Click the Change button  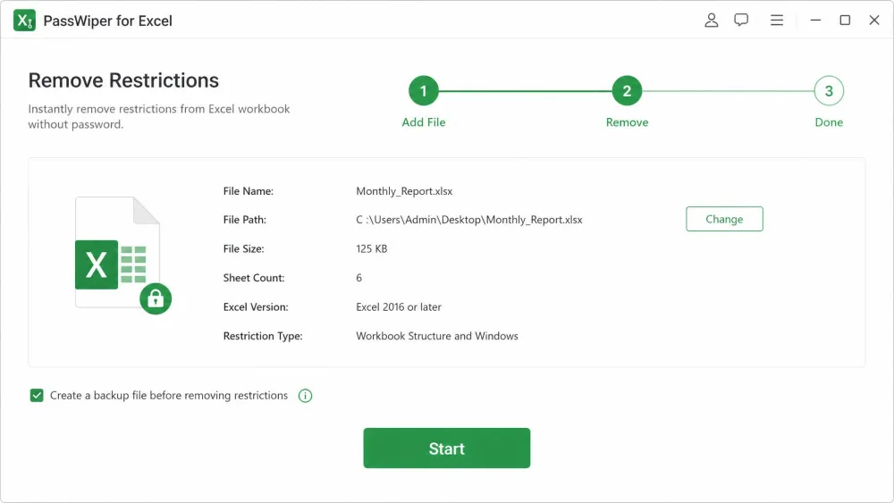pyautogui.click(x=724, y=219)
